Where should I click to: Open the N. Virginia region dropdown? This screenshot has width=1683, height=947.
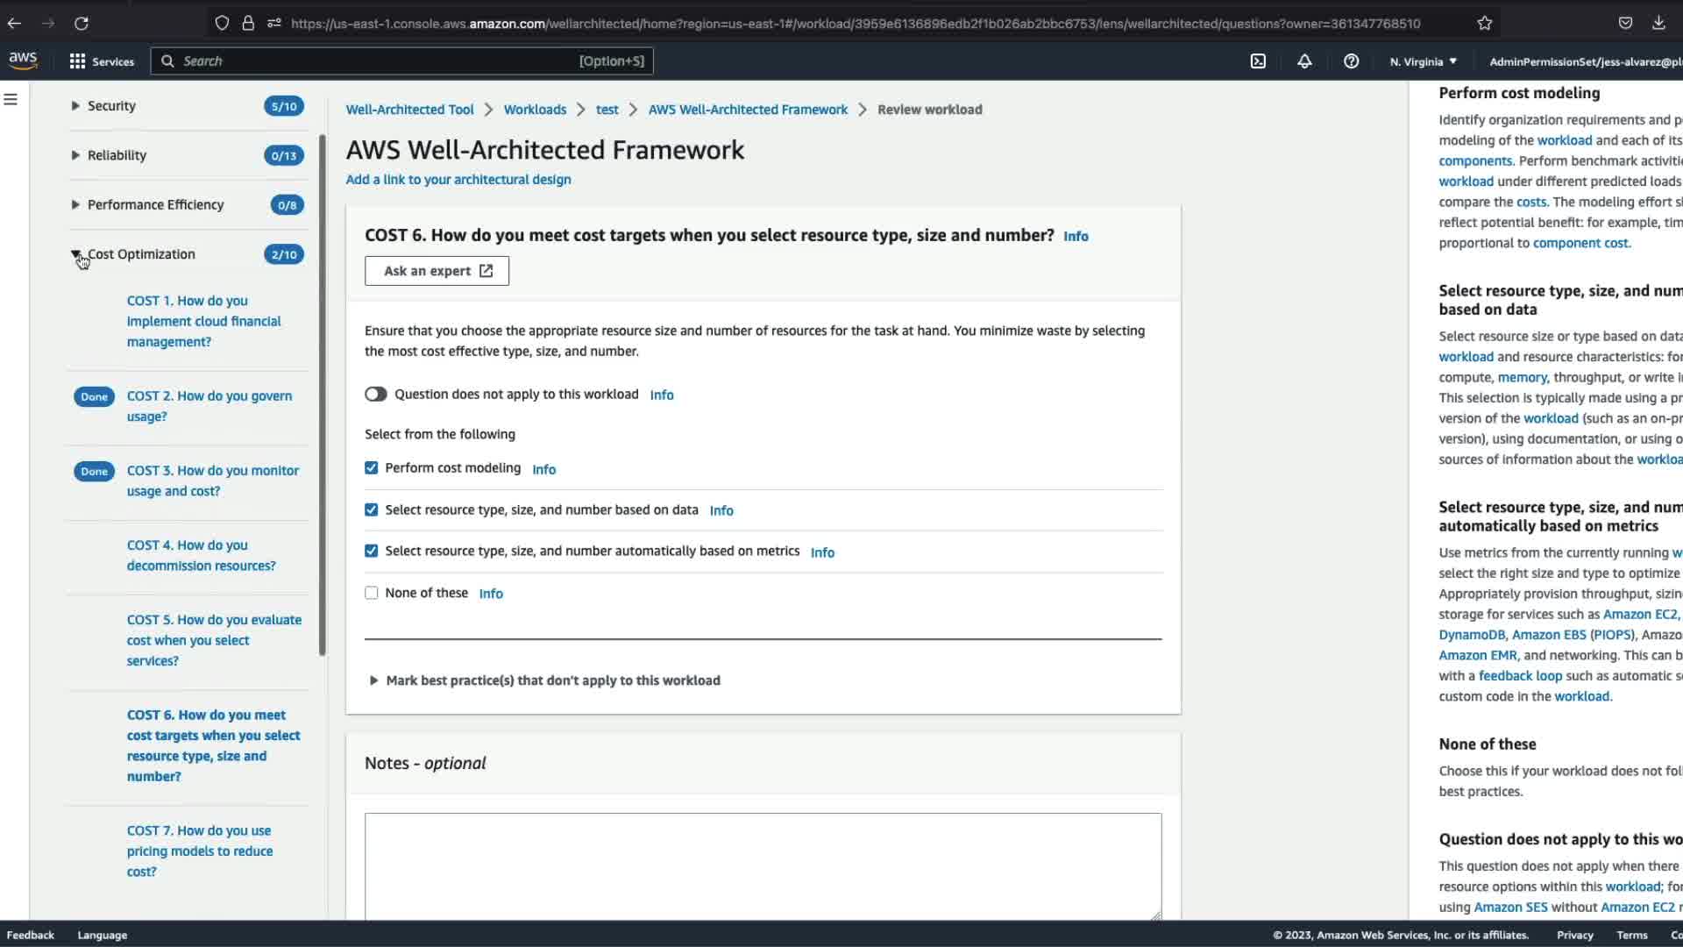coord(1423,61)
